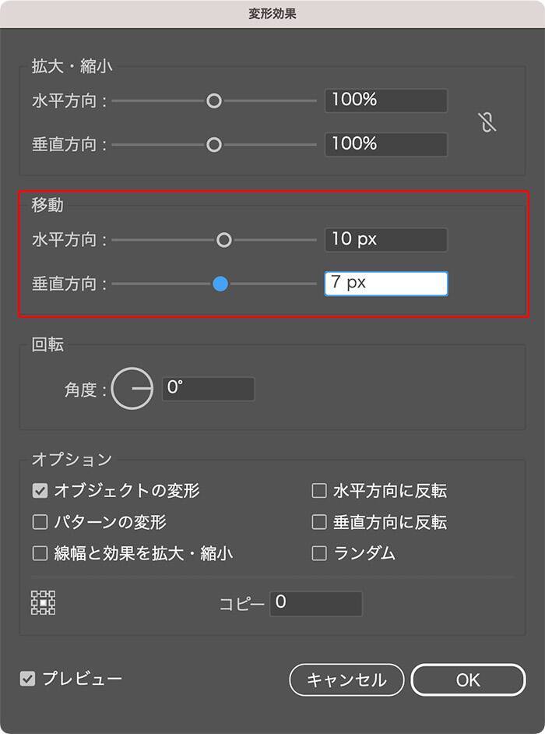545x734 pixels.
Task: Click the reference point grid icon
Action: (x=43, y=602)
